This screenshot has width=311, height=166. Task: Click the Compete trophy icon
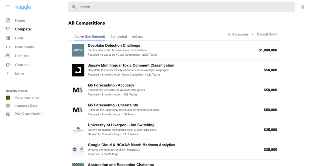click(8, 29)
